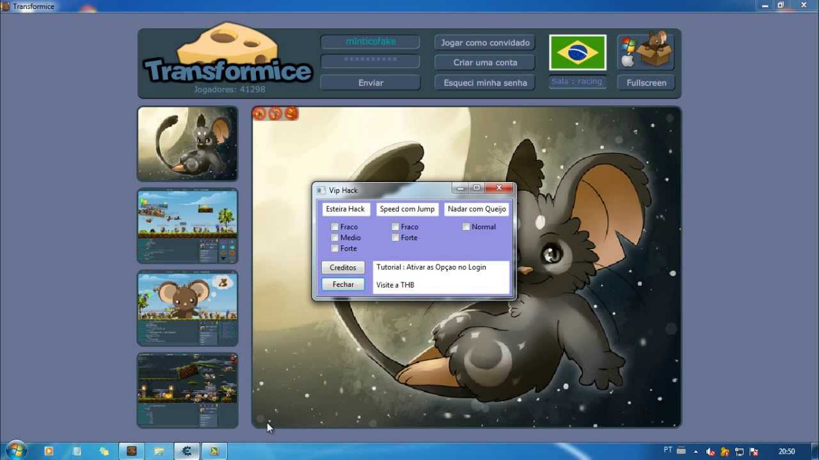This screenshot has width=819, height=460.
Task: Choose Jogar como convidado
Action: click(485, 43)
